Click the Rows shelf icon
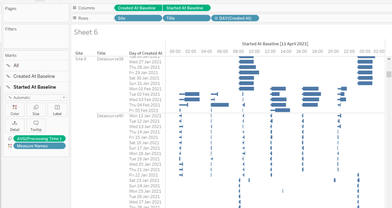 click(x=74, y=18)
